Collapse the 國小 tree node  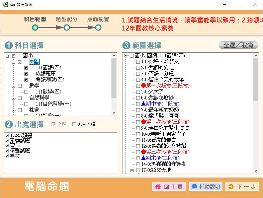point(7,56)
